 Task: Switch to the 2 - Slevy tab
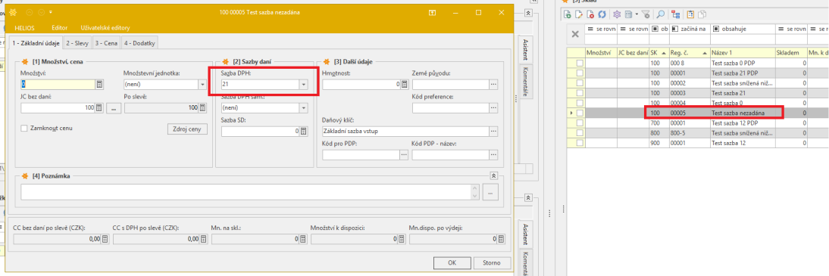78,43
